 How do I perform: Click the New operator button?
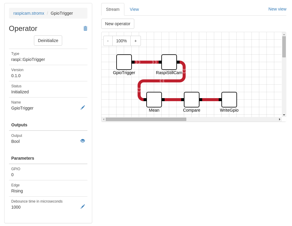pos(118,24)
